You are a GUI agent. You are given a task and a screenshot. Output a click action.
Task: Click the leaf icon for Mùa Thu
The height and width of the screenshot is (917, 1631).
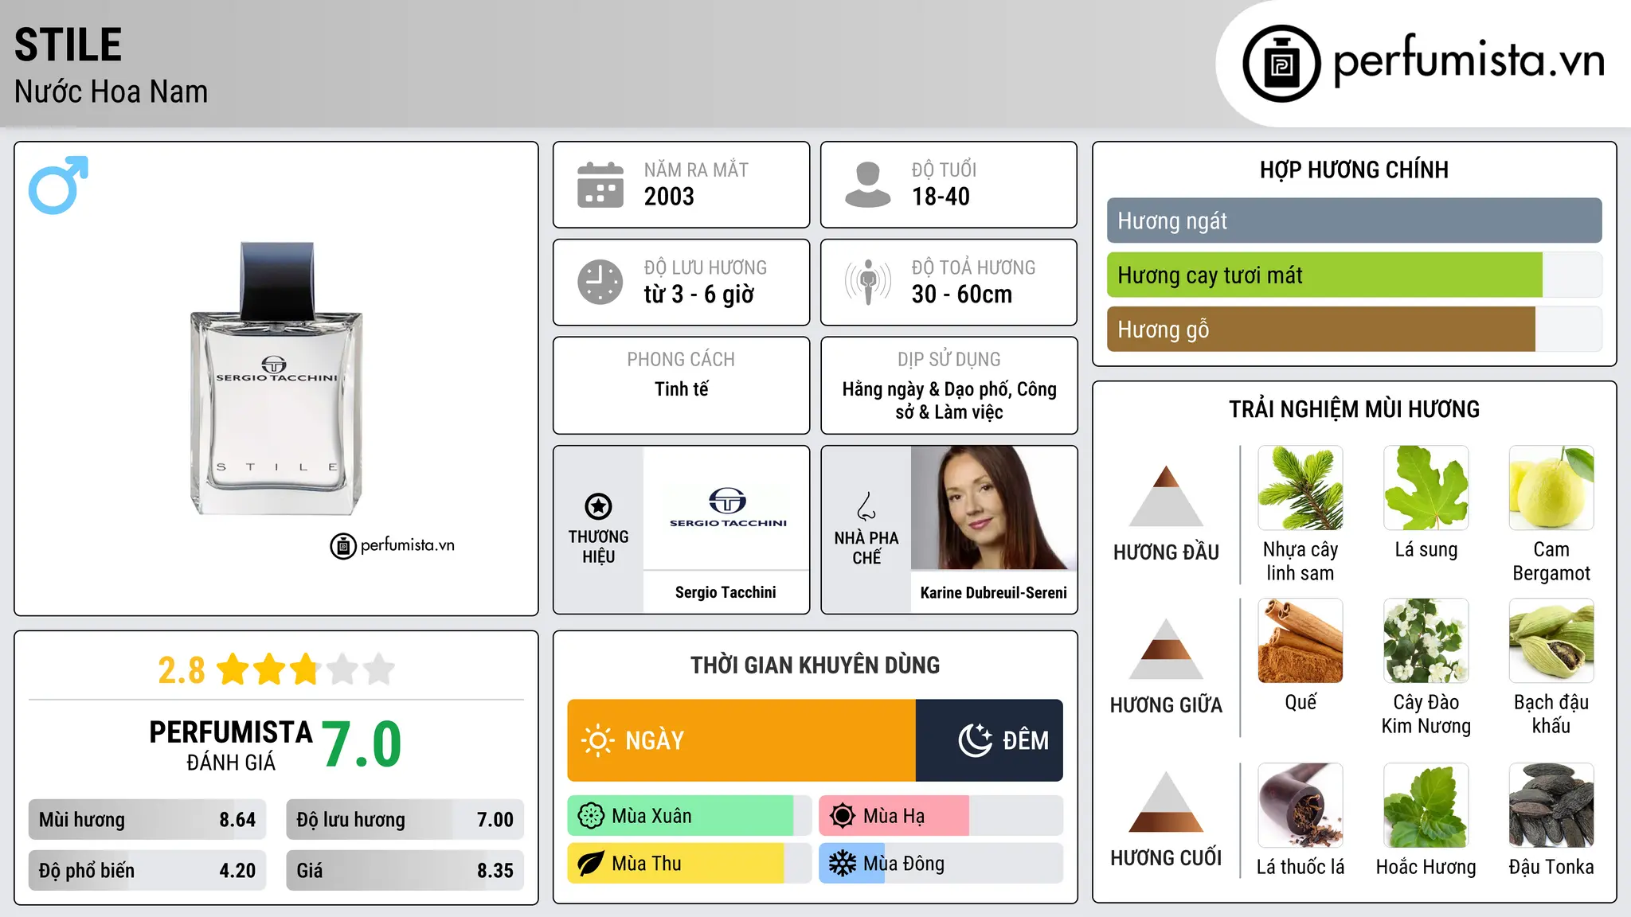[591, 864]
